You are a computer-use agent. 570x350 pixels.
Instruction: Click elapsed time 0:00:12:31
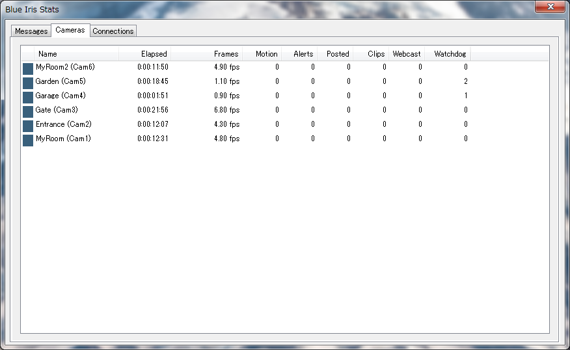[153, 139]
